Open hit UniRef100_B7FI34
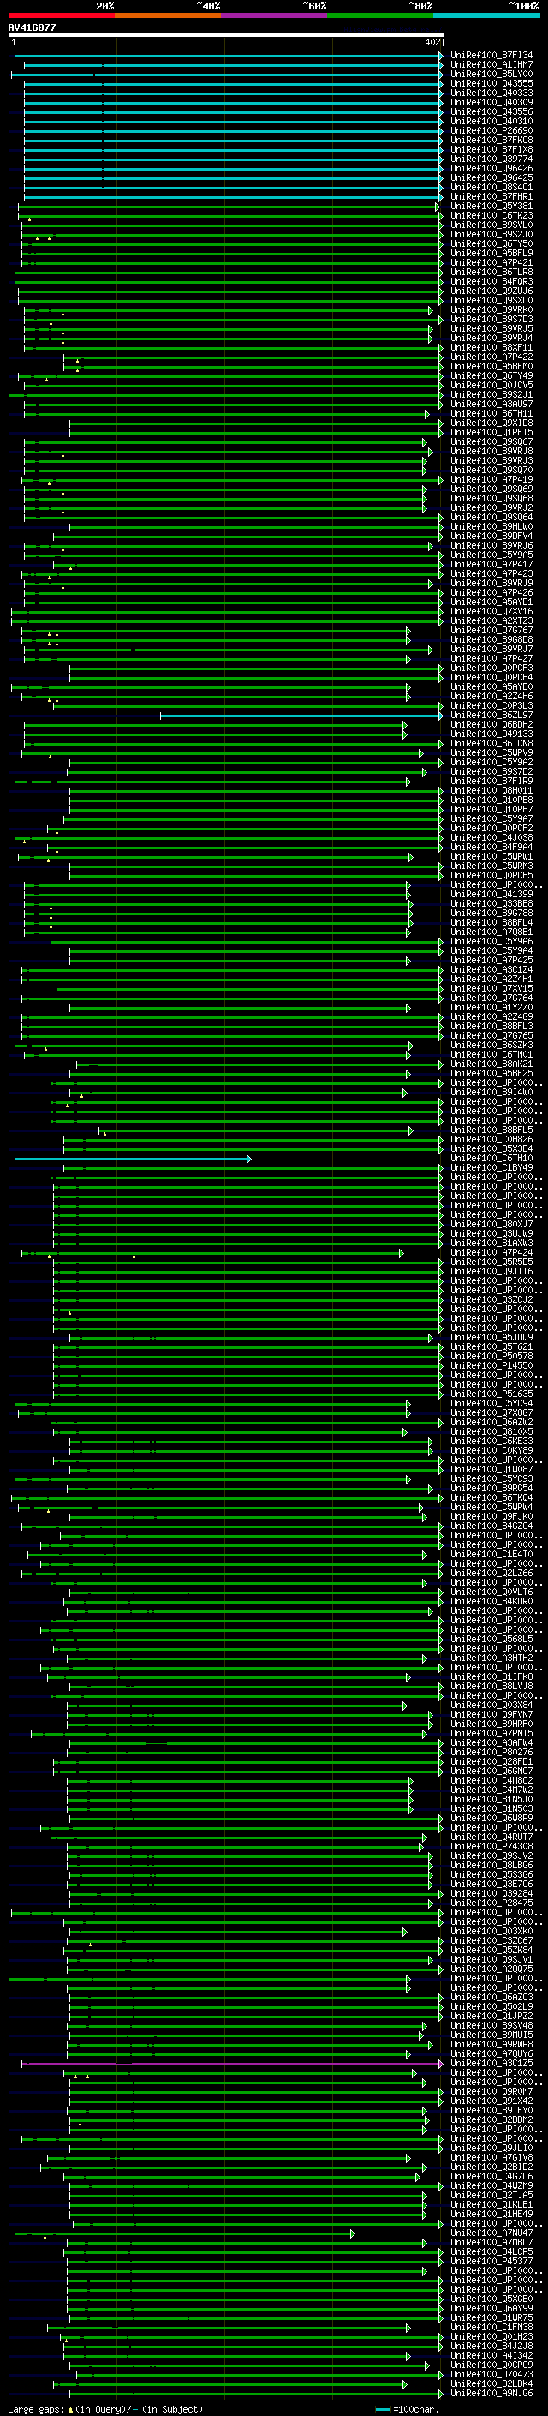The width and height of the screenshot is (548, 2416). [x=491, y=56]
